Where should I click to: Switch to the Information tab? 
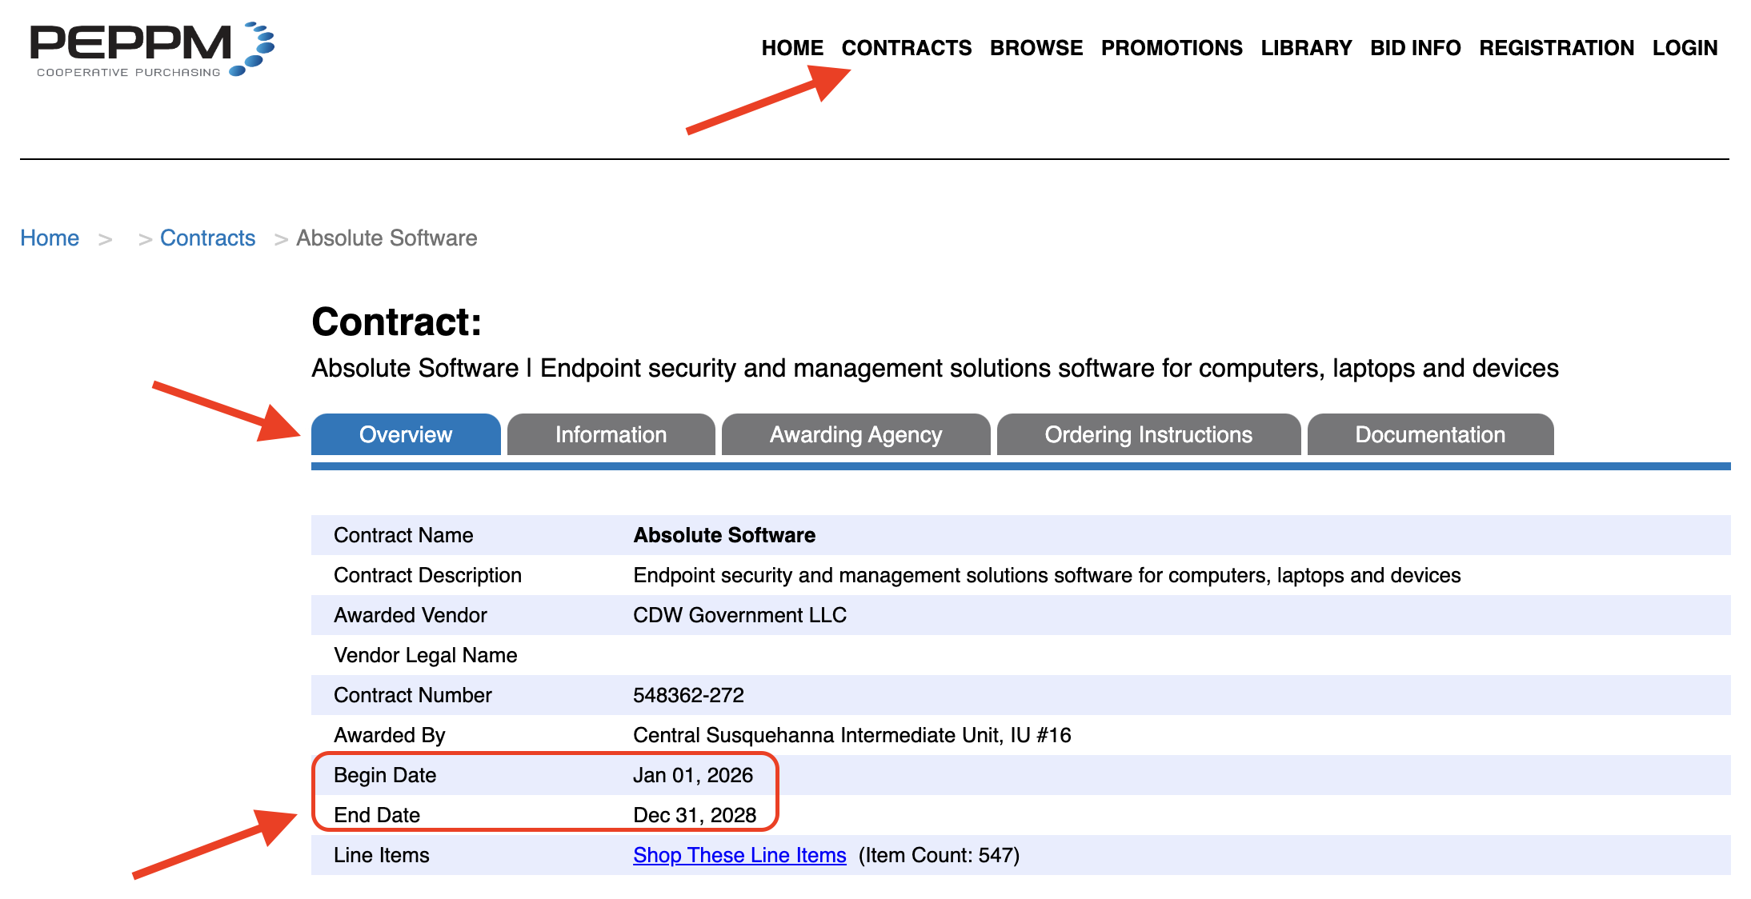611,434
